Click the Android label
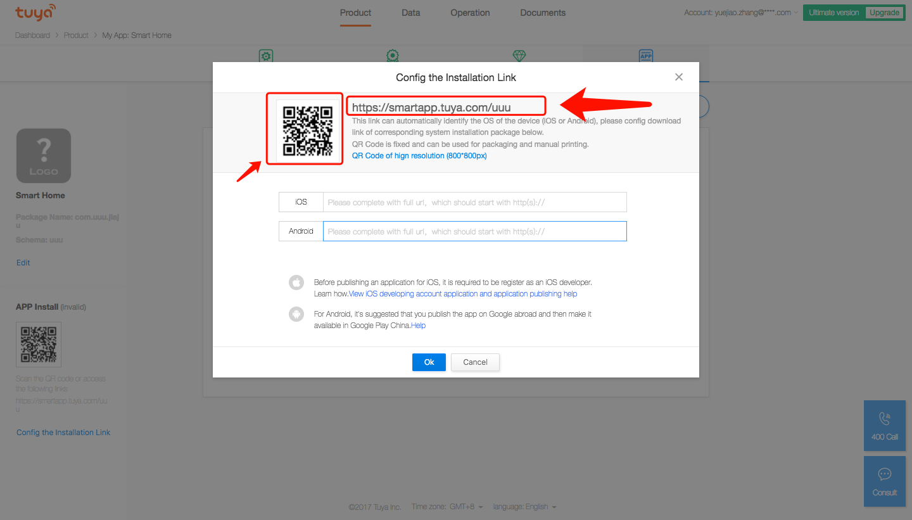 tap(301, 231)
